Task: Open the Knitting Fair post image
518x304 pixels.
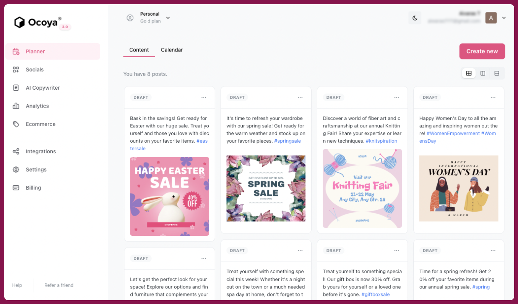Action: (x=362, y=188)
